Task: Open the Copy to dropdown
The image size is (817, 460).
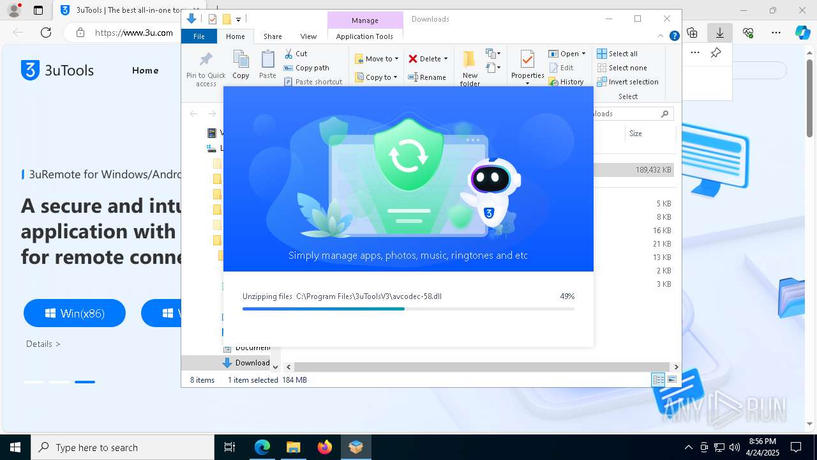Action: pyautogui.click(x=377, y=77)
